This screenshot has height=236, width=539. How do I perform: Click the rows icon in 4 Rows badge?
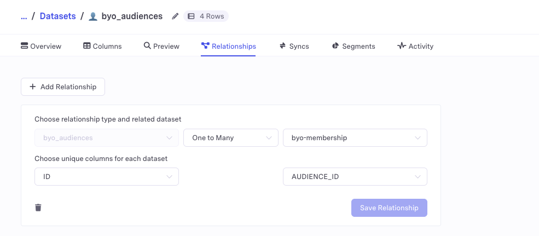191,16
